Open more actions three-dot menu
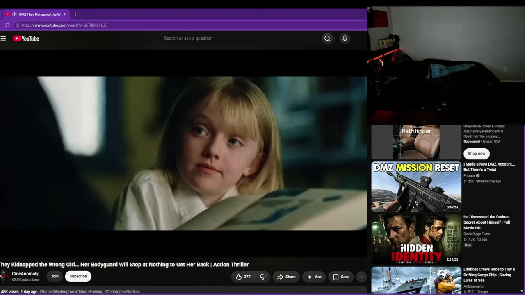 [361, 277]
